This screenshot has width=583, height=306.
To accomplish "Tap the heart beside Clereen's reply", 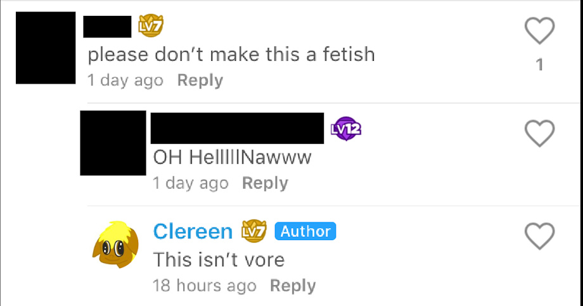I will [x=539, y=236].
